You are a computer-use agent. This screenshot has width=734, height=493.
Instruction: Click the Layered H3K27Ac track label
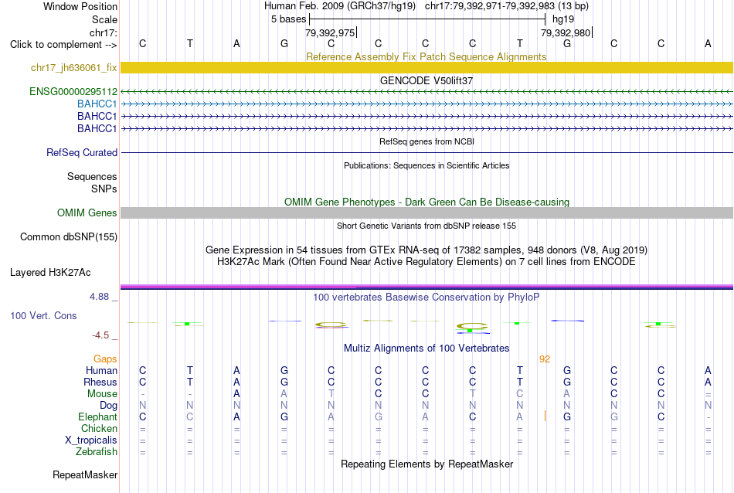50,273
